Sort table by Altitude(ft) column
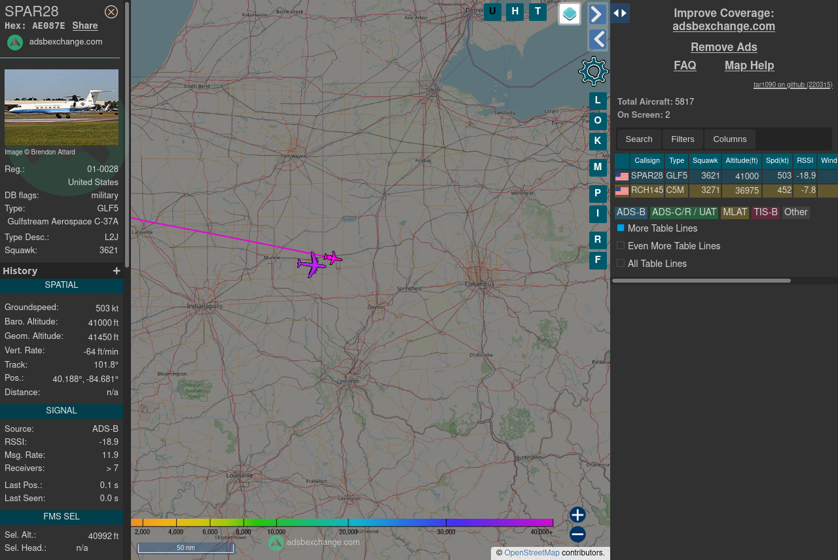838x560 pixels. (x=742, y=161)
